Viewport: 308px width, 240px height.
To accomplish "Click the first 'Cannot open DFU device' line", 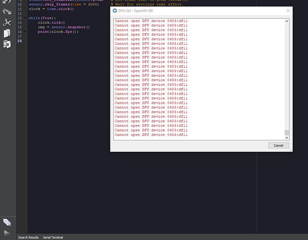I will click(151, 21).
